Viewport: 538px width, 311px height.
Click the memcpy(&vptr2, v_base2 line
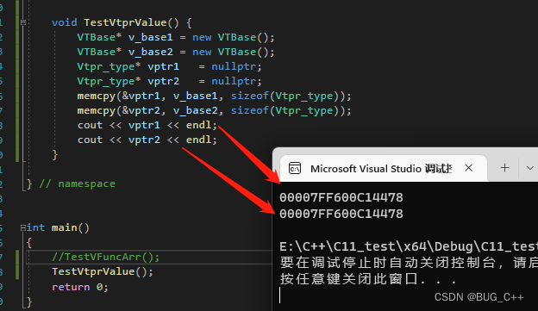[x=215, y=111]
